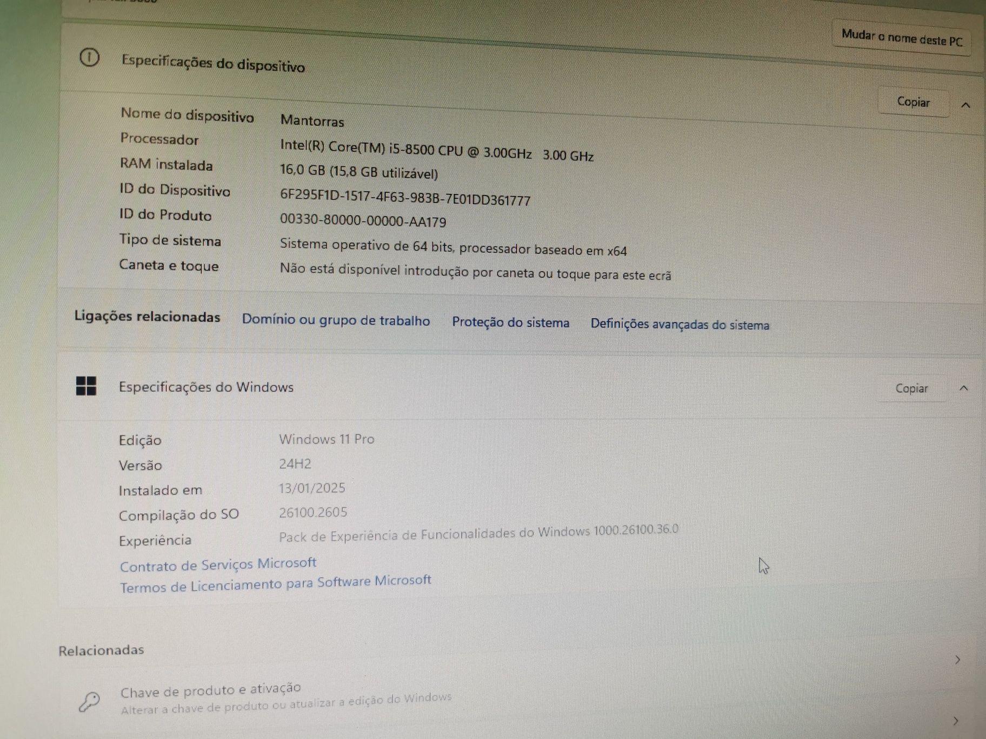
Task: Collapse the Especificações do dispositivo section
Action: pos(965,105)
